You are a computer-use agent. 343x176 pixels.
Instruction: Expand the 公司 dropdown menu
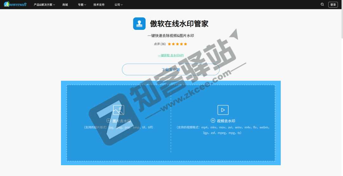(118, 4)
